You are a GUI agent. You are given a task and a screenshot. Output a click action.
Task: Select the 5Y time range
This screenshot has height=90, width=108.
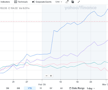51,88
